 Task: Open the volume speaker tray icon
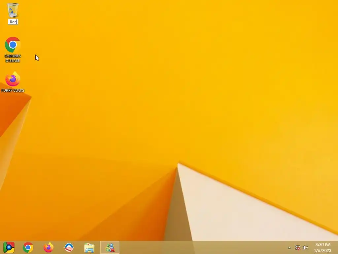[305, 248]
